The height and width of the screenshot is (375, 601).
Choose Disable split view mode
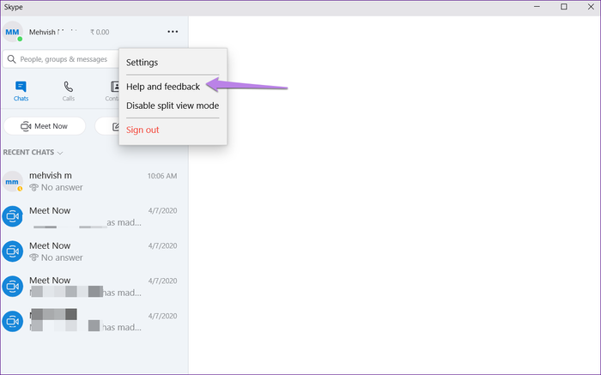pos(173,106)
